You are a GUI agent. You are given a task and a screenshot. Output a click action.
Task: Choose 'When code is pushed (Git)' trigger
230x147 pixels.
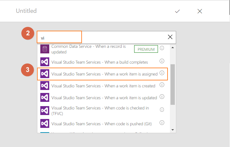point(101,124)
